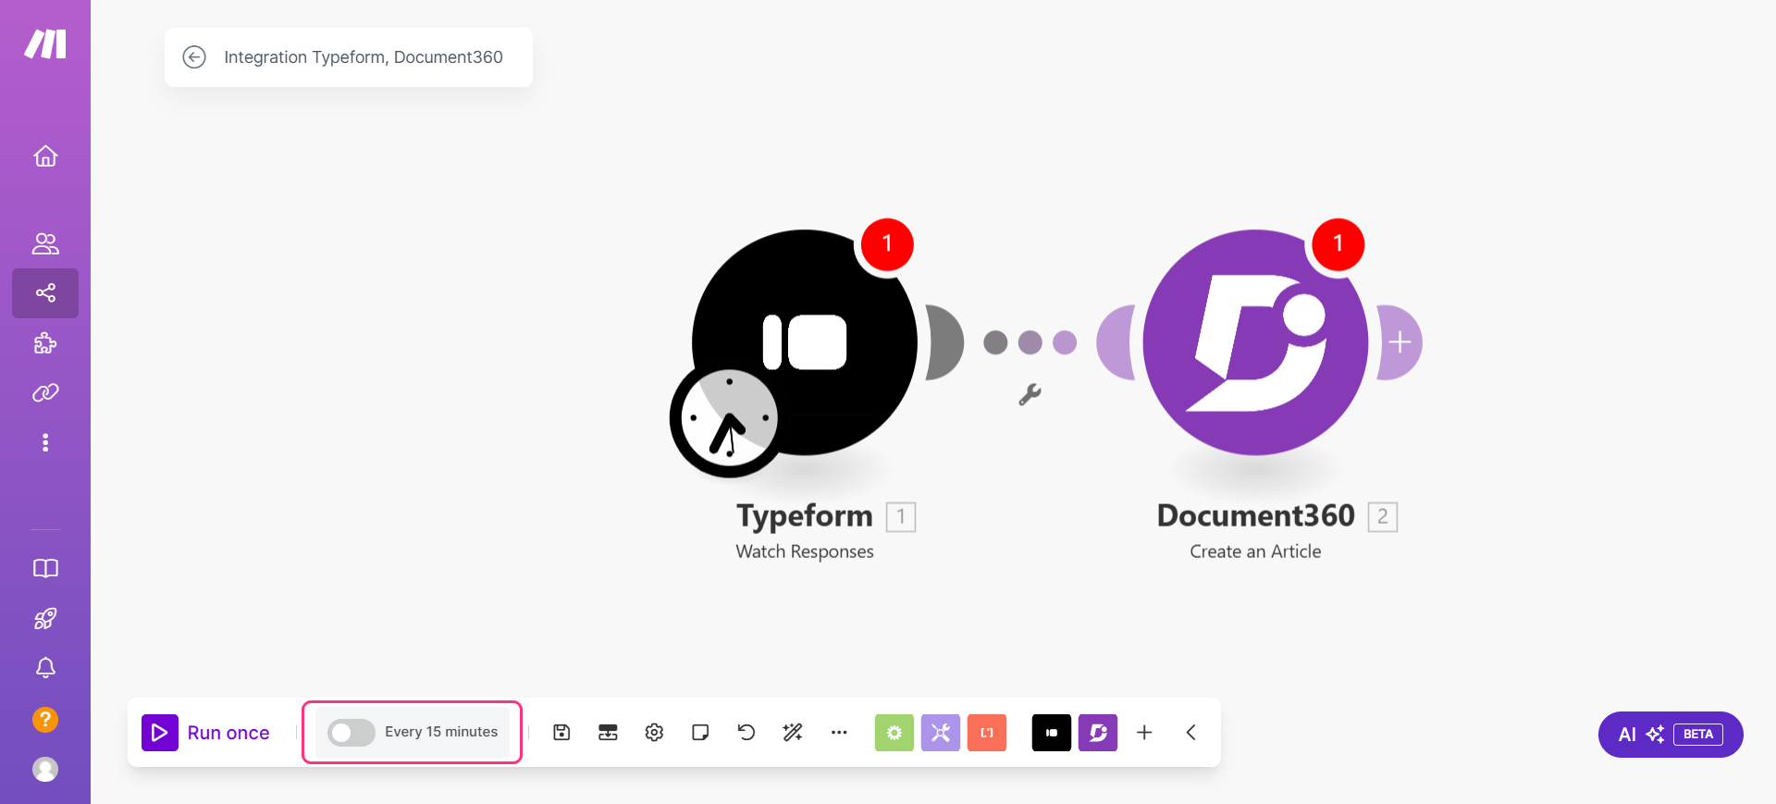
Task: Open the Templates puzzle icon
Action: point(45,343)
